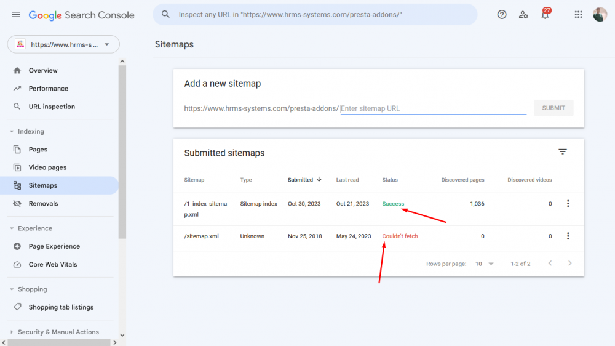Click the May 24, 2023 last read date
Viewport: 615px width, 346px height.
354,236
